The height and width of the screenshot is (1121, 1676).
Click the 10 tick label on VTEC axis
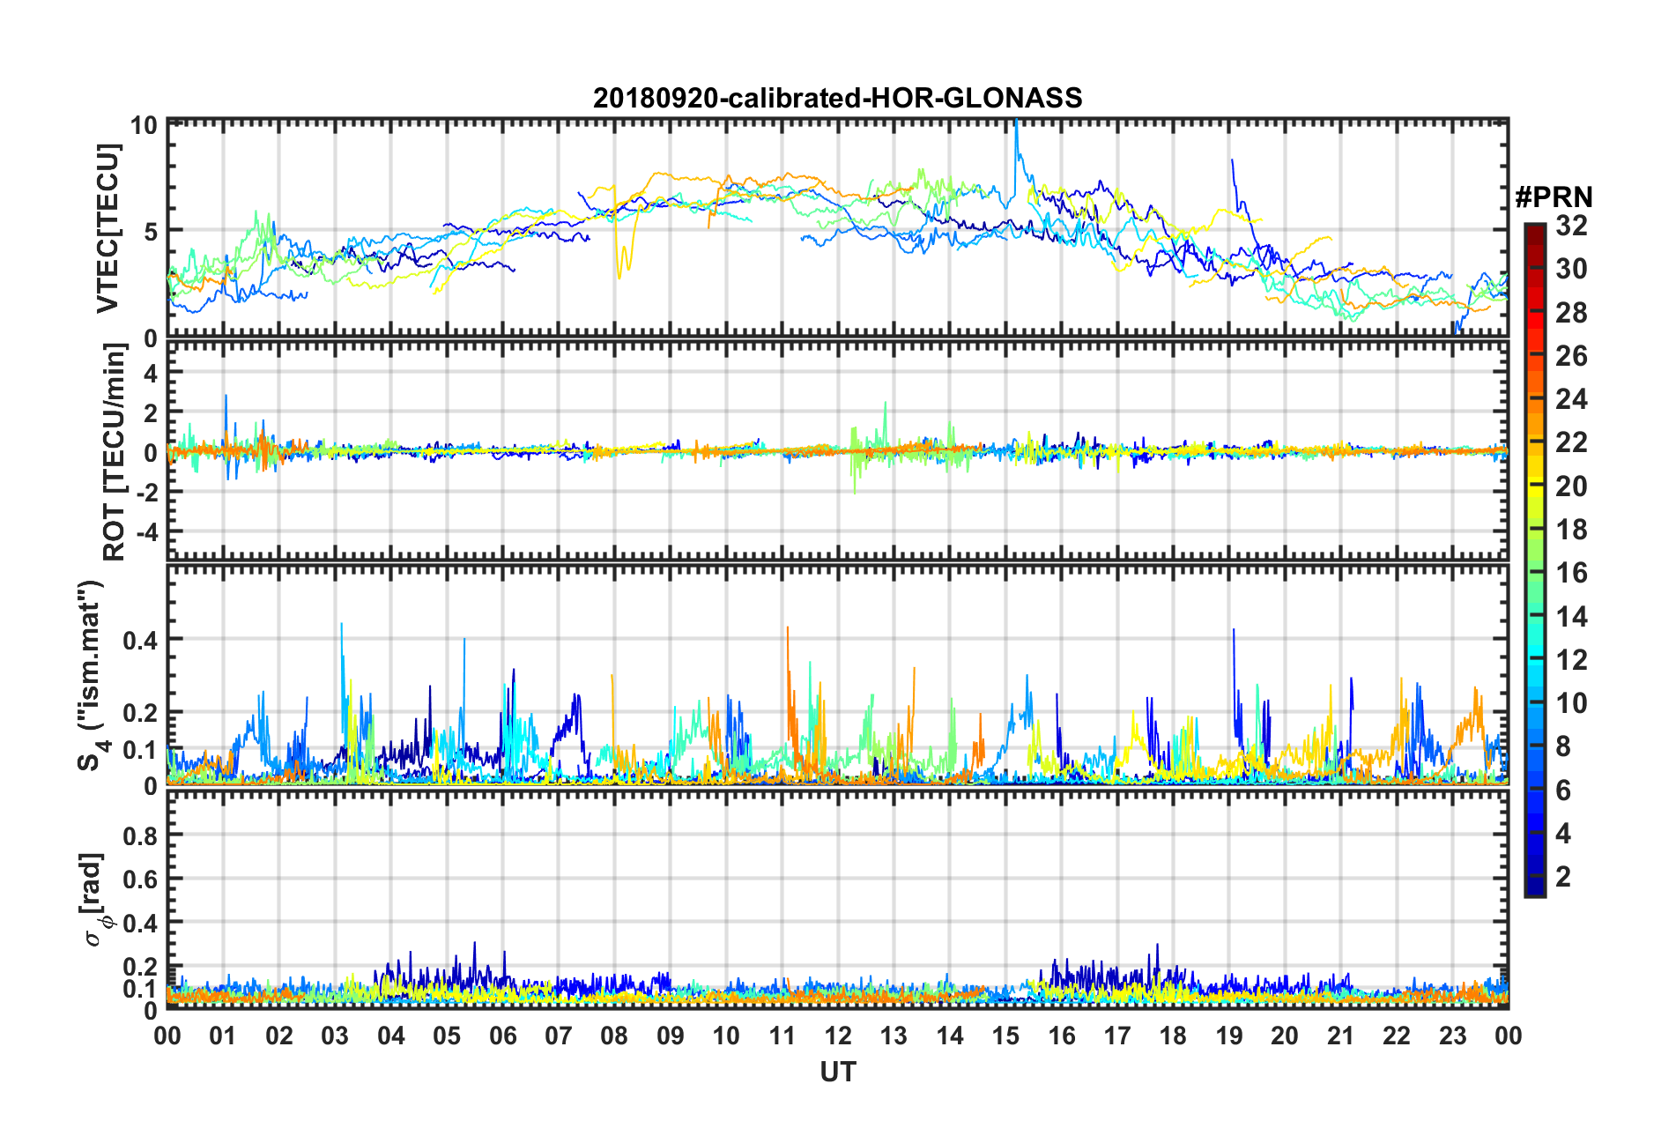144,124
